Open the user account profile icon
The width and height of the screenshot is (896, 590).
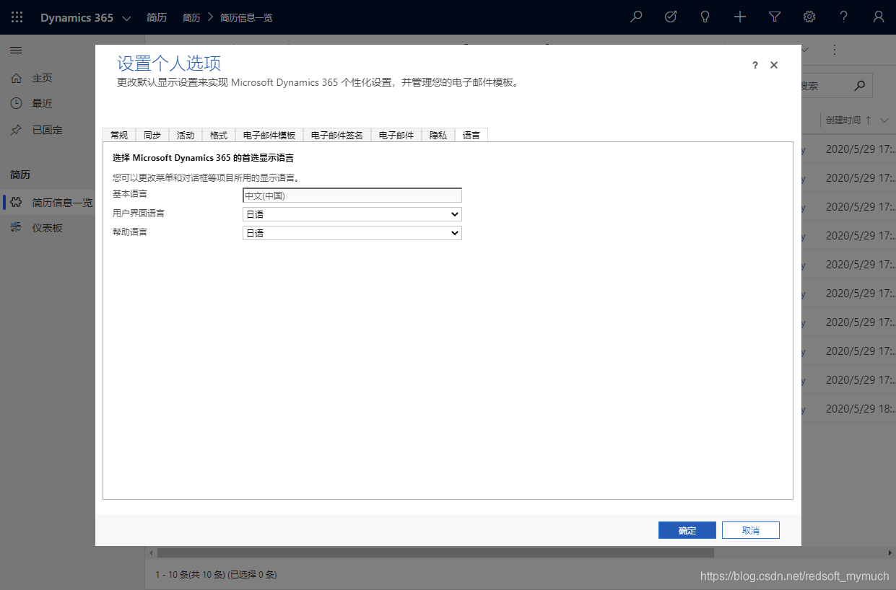coord(879,17)
